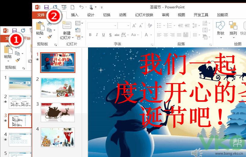Switch to 设计 tab

click(x=90, y=15)
